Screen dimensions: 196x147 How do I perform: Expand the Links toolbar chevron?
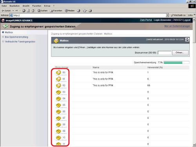(194, 15)
